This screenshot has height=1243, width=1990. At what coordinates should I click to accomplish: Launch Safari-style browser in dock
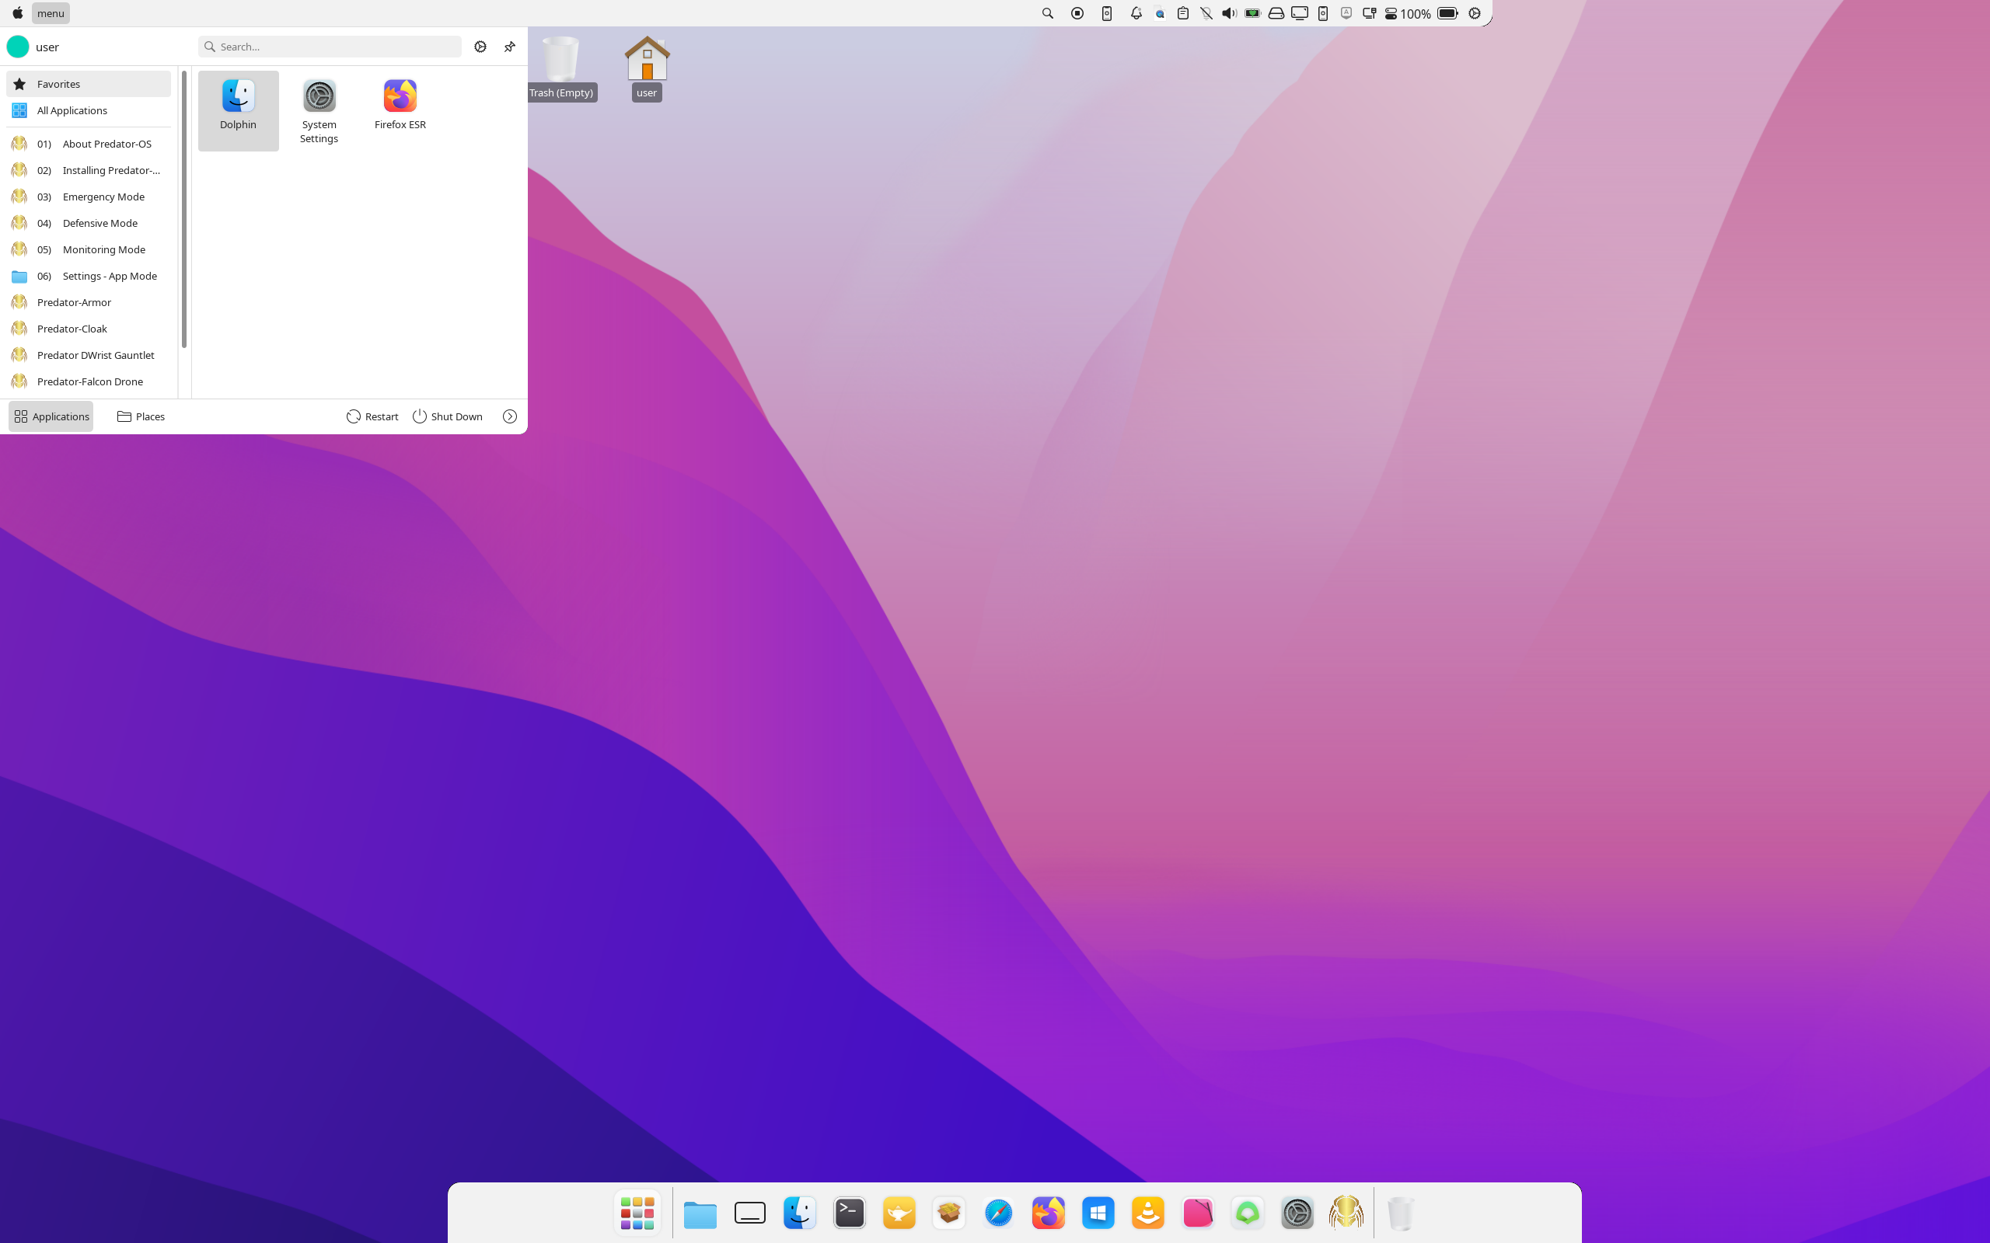[998, 1213]
